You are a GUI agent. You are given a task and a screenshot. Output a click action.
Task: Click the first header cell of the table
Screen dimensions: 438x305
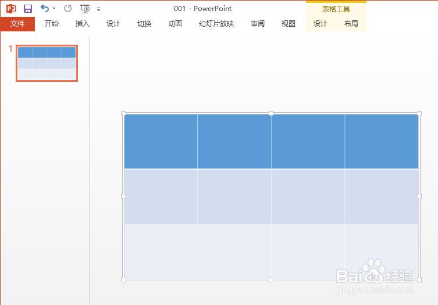161,142
